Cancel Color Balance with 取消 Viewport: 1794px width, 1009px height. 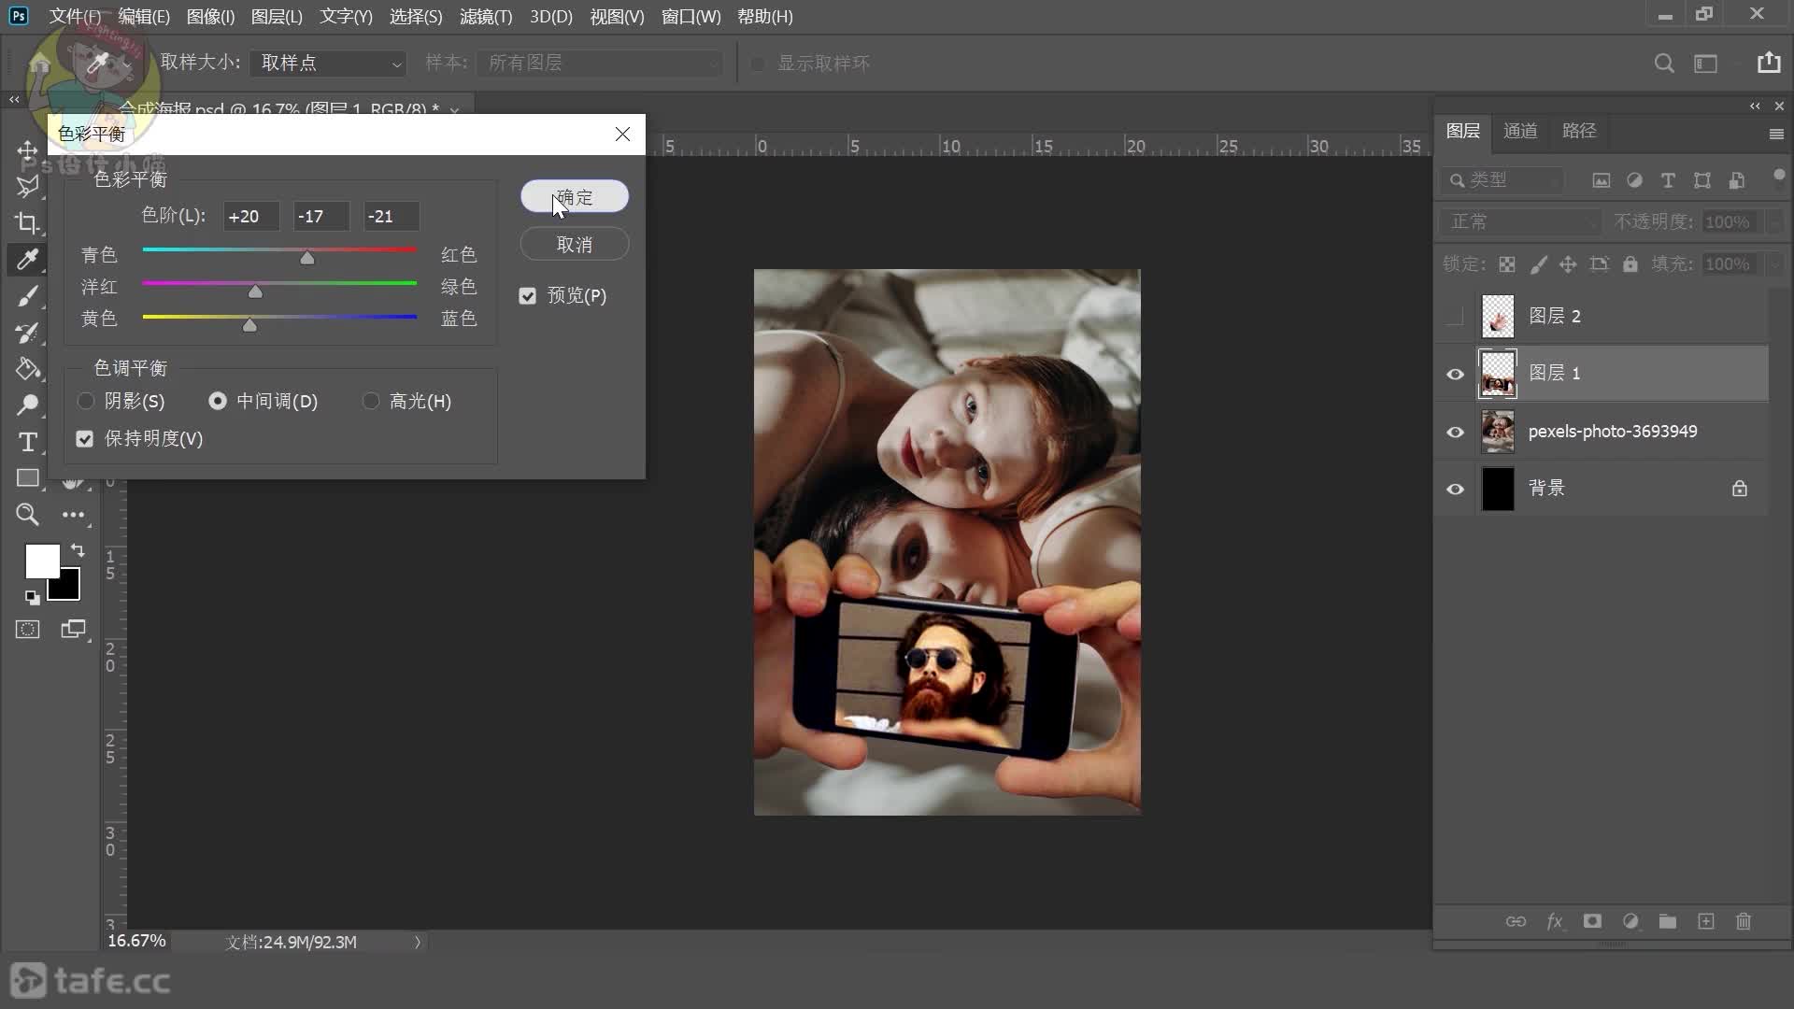(x=574, y=245)
